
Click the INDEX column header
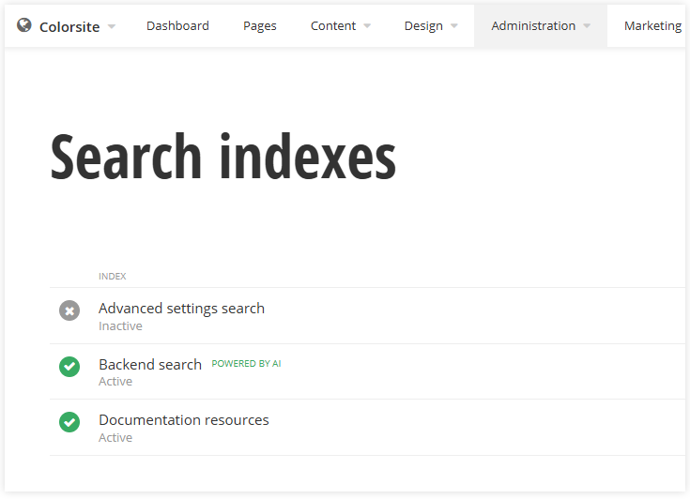point(113,277)
